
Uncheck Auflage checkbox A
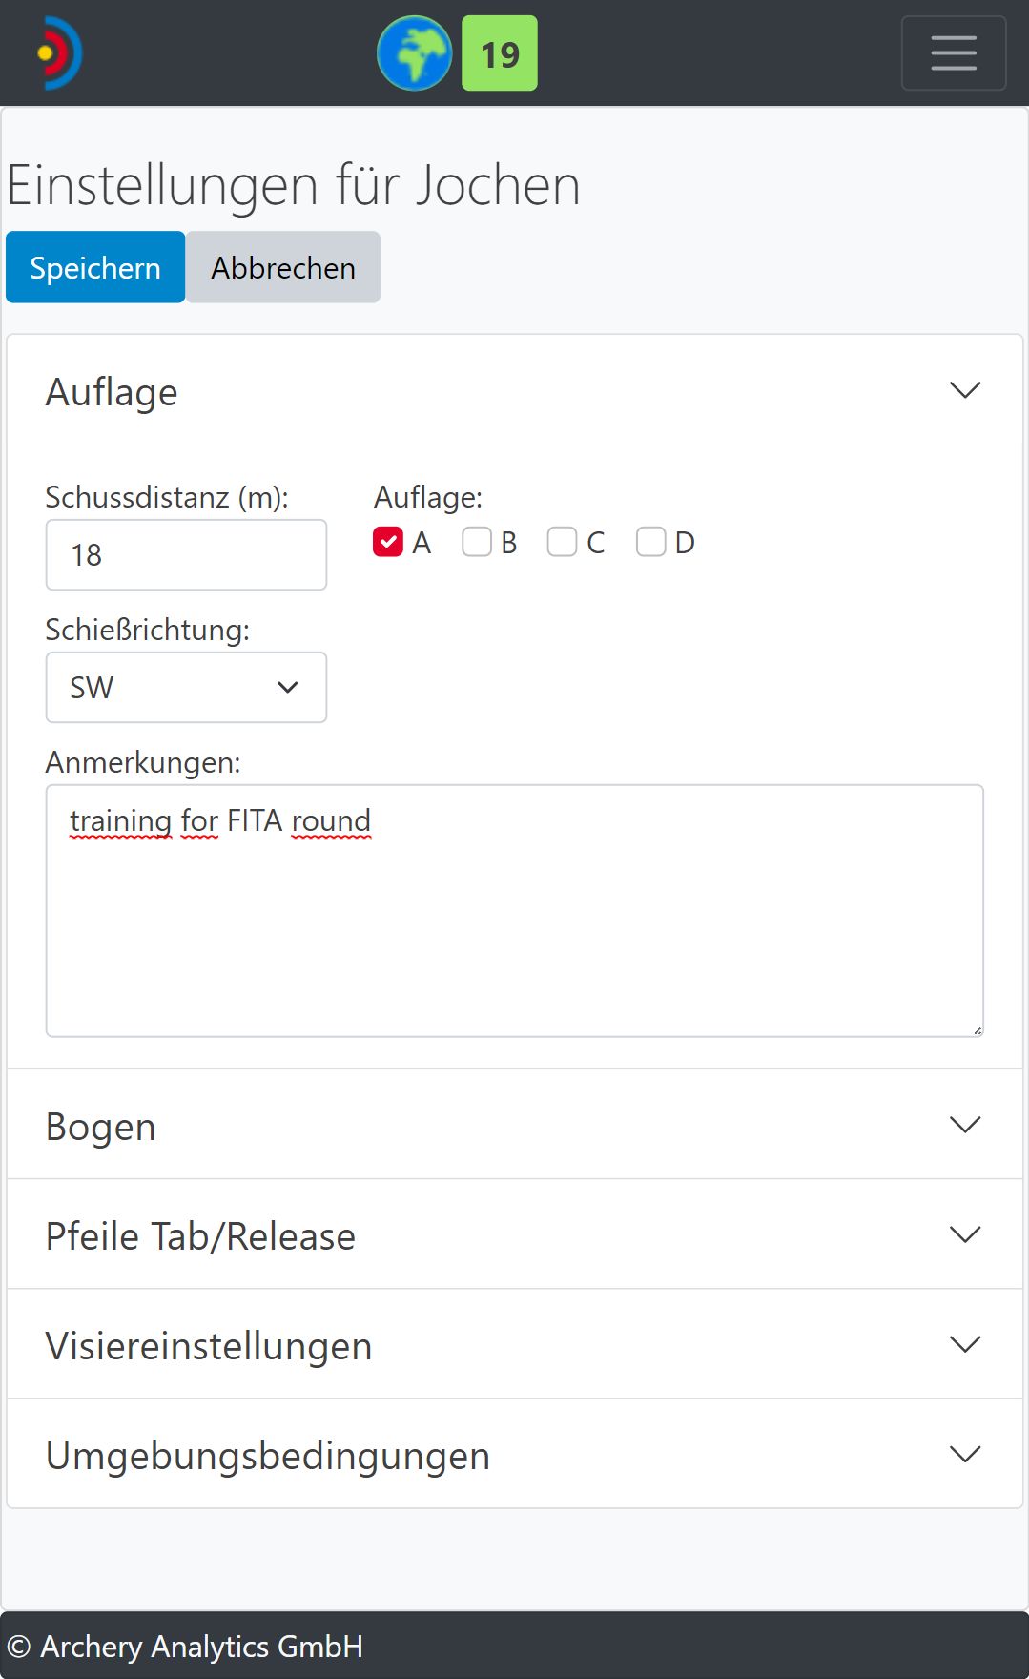(388, 542)
